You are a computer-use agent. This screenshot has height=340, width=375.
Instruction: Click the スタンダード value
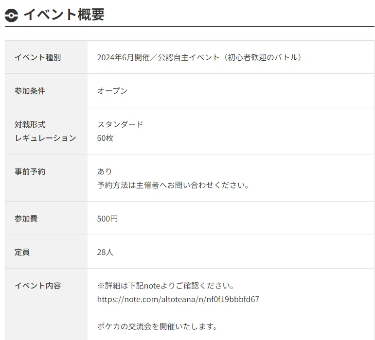point(120,124)
